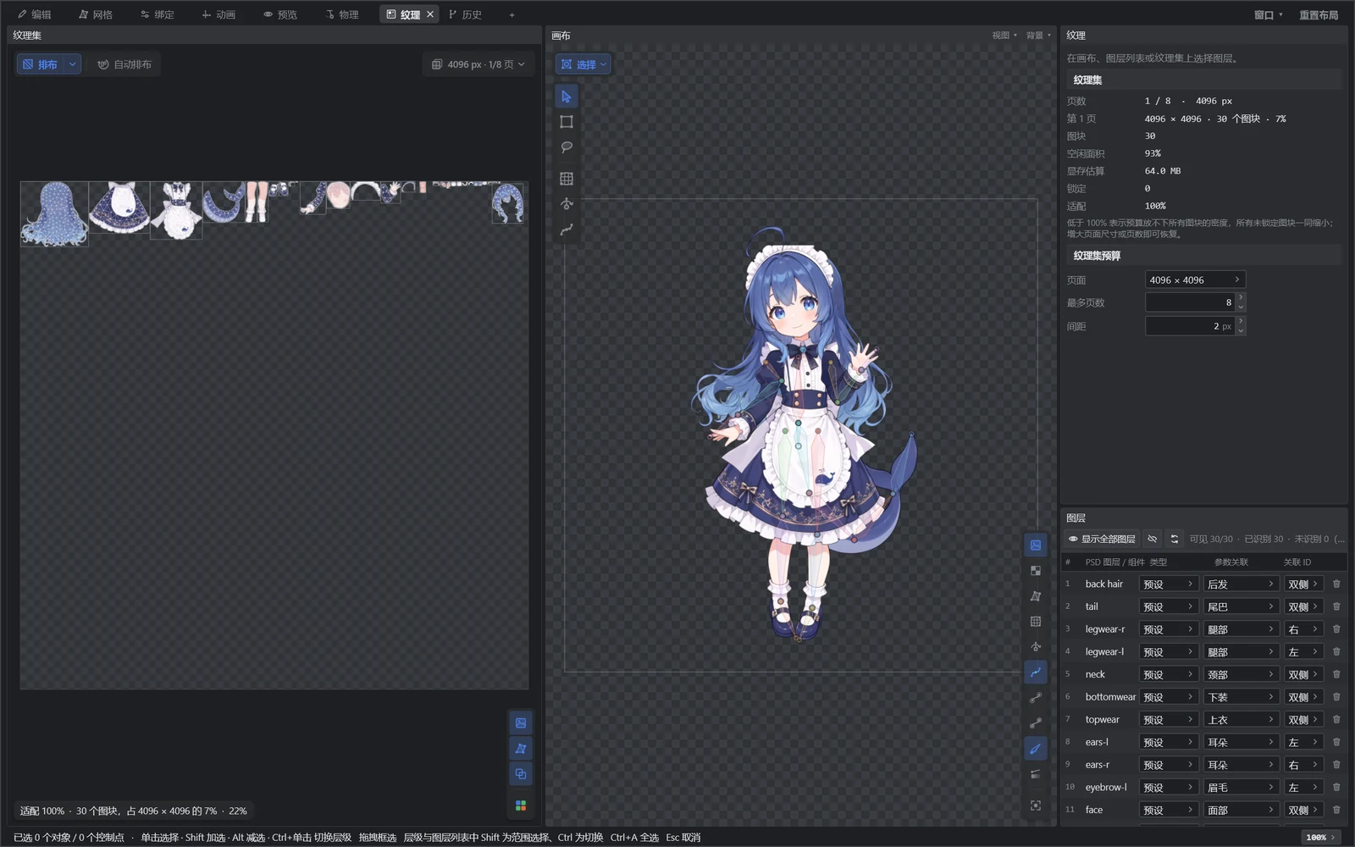Toggle mesh polygon display in canvas overlay column
This screenshot has height=847, width=1355.
click(x=1036, y=596)
